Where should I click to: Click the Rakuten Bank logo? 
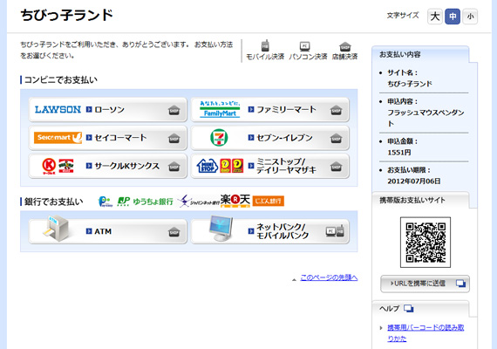(235, 201)
